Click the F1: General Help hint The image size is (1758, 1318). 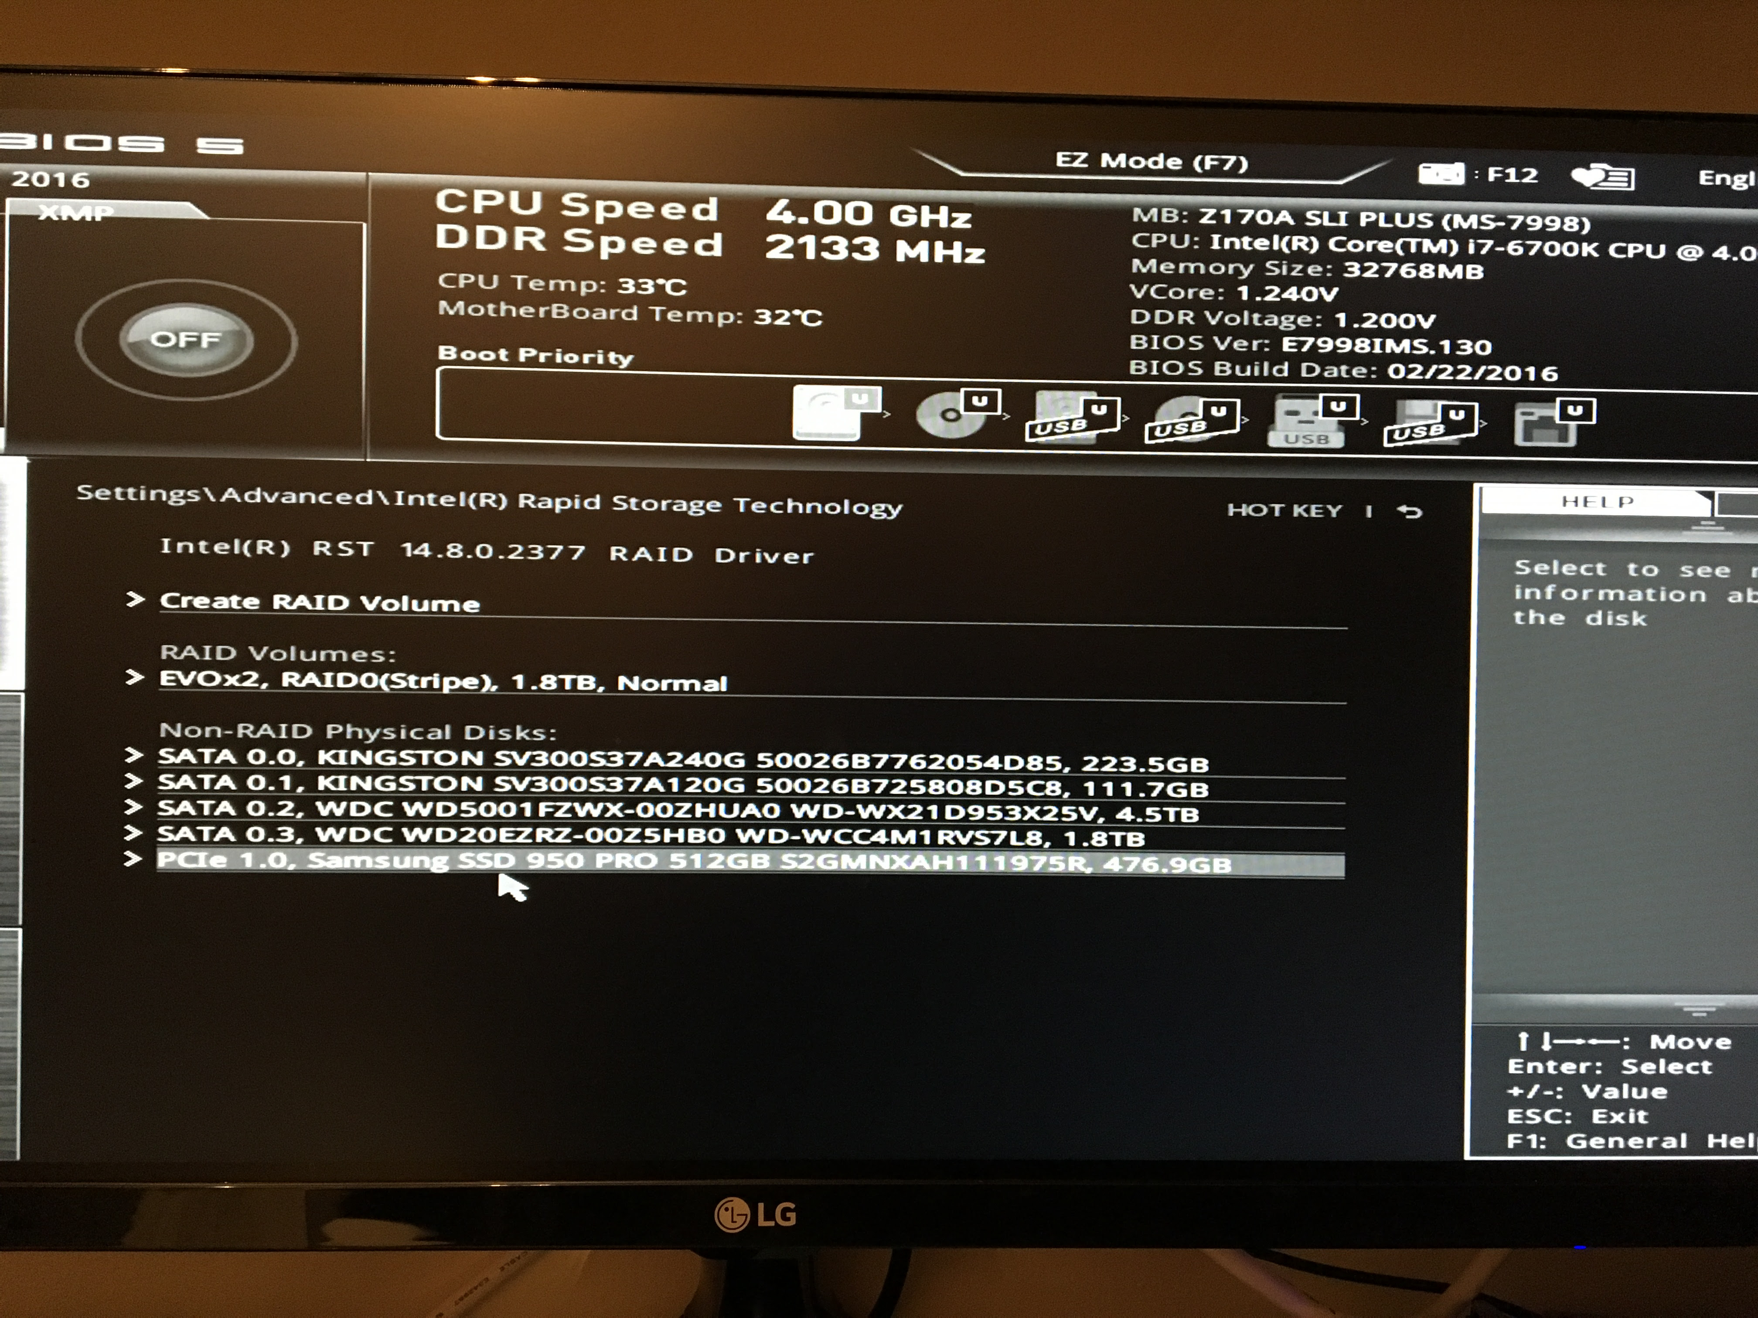point(1632,1141)
